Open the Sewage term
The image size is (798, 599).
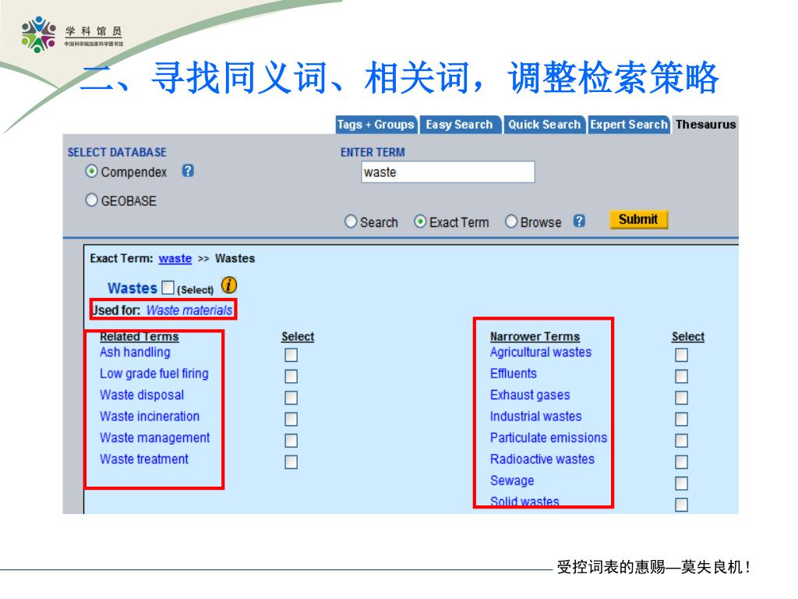point(512,480)
